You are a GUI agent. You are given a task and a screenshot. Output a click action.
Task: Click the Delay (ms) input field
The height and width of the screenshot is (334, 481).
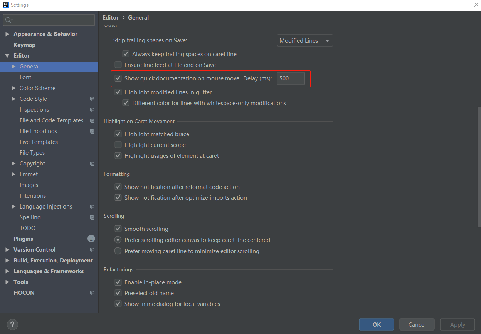click(x=291, y=78)
